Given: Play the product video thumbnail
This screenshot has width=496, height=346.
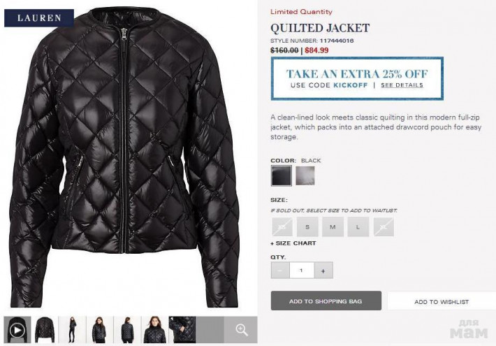Looking at the screenshot, I should pyautogui.click(x=17, y=329).
